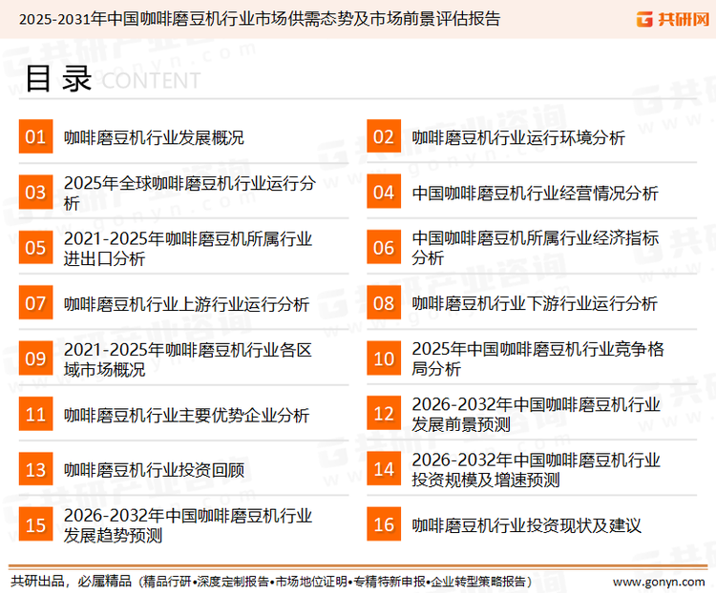Select chapter 咖啡磨豆机行业主要优势企业分析
Screen dimensions: 716x593
[x=186, y=415]
